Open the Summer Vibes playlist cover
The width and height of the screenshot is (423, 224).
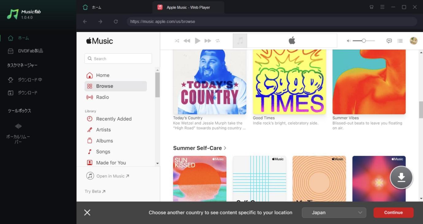pos(369,82)
